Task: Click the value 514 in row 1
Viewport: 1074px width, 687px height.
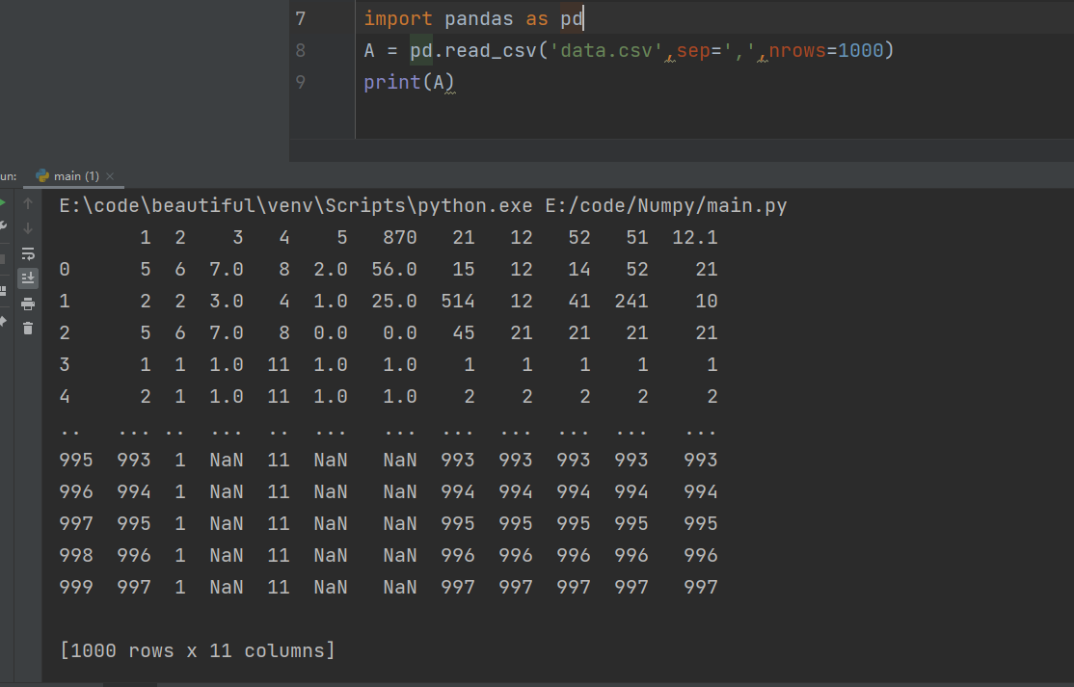Action: (458, 301)
